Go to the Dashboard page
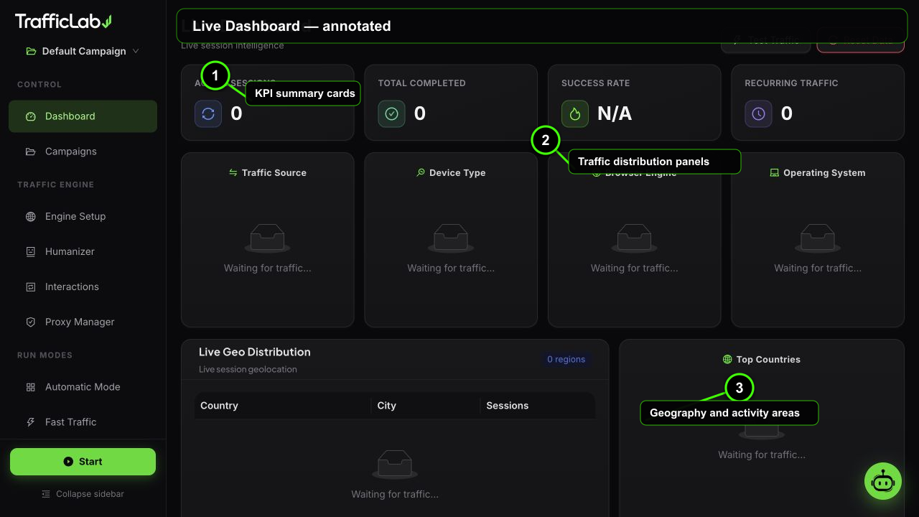The image size is (919, 517). (83, 116)
